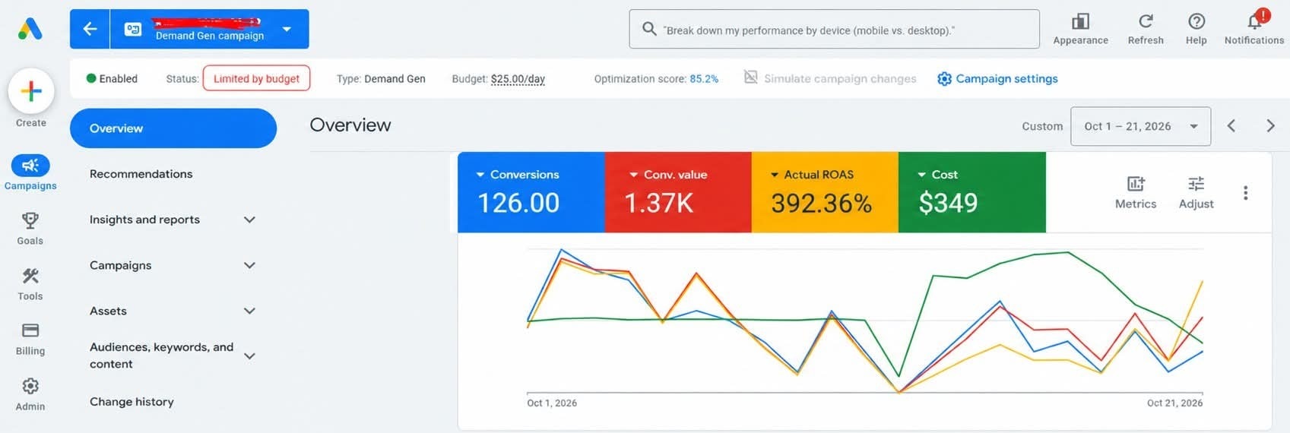Select the Overview tab in the sidebar
This screenshot has width=1290, height=433.
173,128
